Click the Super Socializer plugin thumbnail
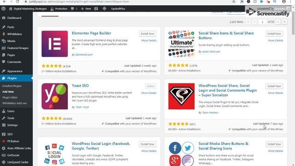Image resolution: width=295 pixels, height=166 pixels. (181, 96)
